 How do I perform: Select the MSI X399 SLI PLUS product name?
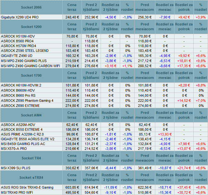click(x=16, y=168)
